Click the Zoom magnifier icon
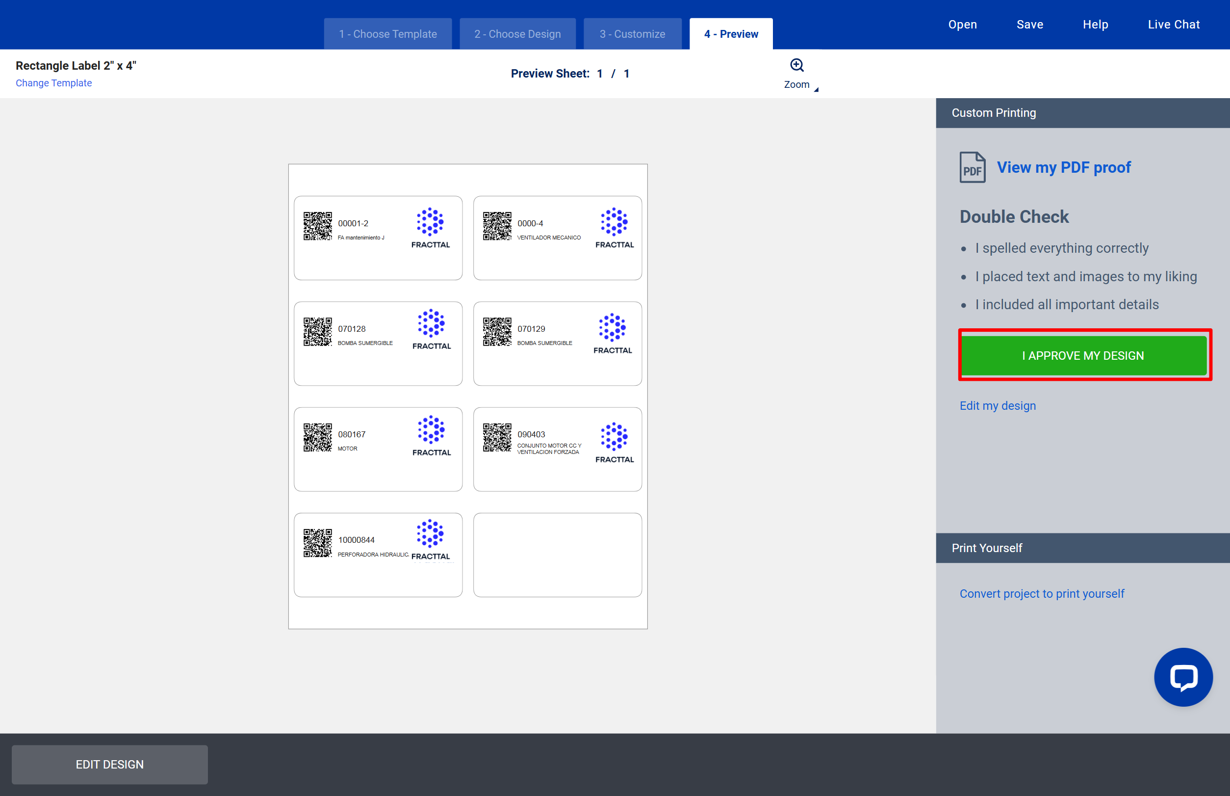 [796, 65]
